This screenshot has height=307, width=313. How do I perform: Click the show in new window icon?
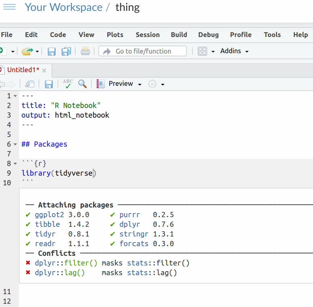[x=30, y=84]
